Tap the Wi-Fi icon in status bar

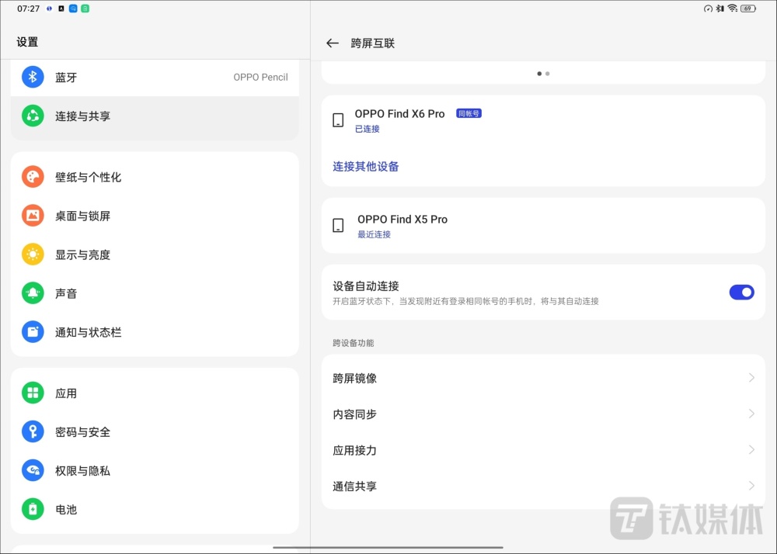732,9
